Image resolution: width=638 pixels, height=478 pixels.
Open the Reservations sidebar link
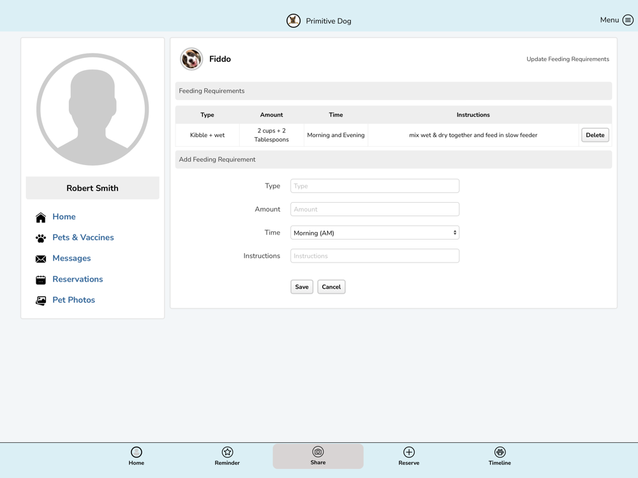pyautogui.click(x=78, y=279)
